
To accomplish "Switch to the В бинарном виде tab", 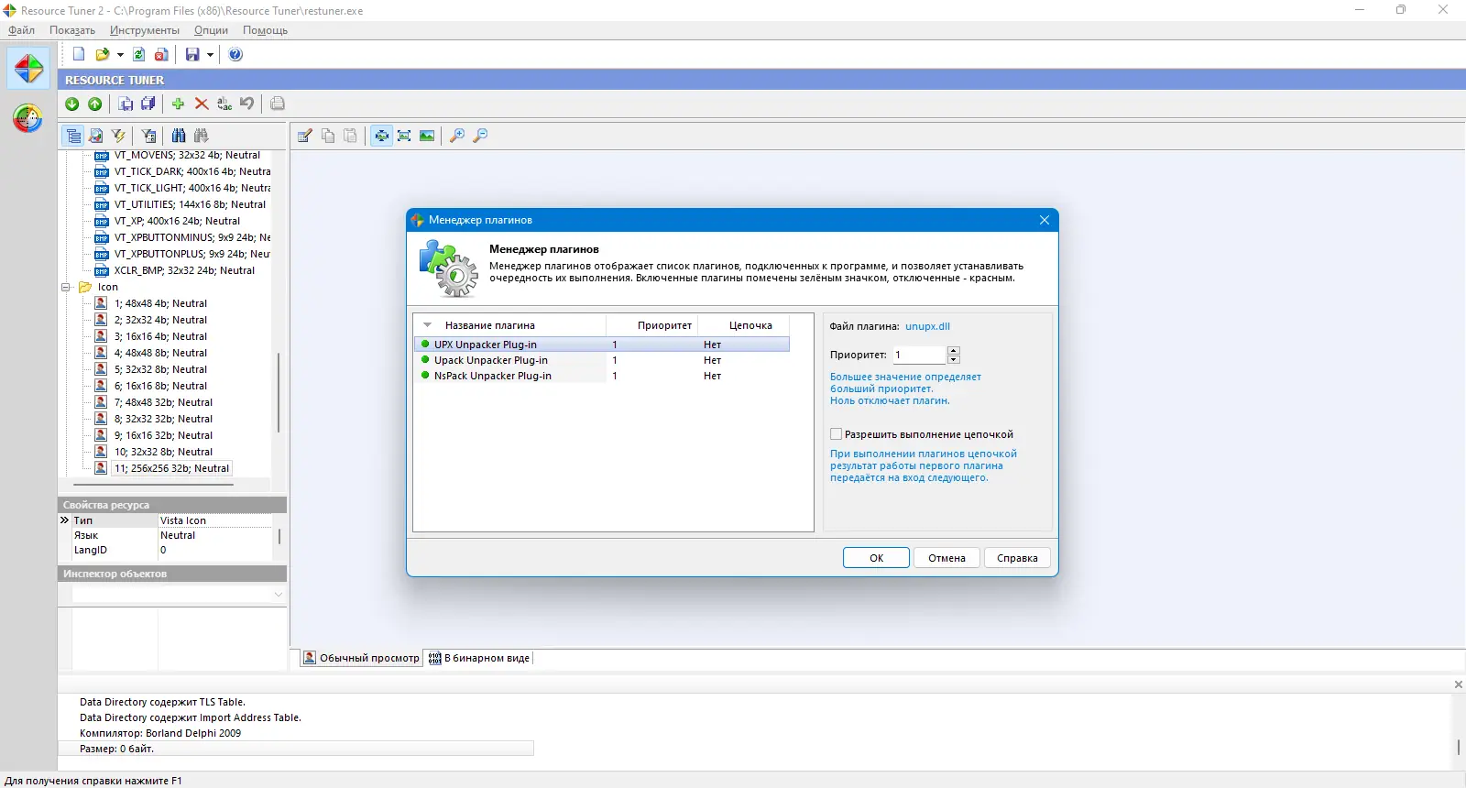I will coord(479,658).
